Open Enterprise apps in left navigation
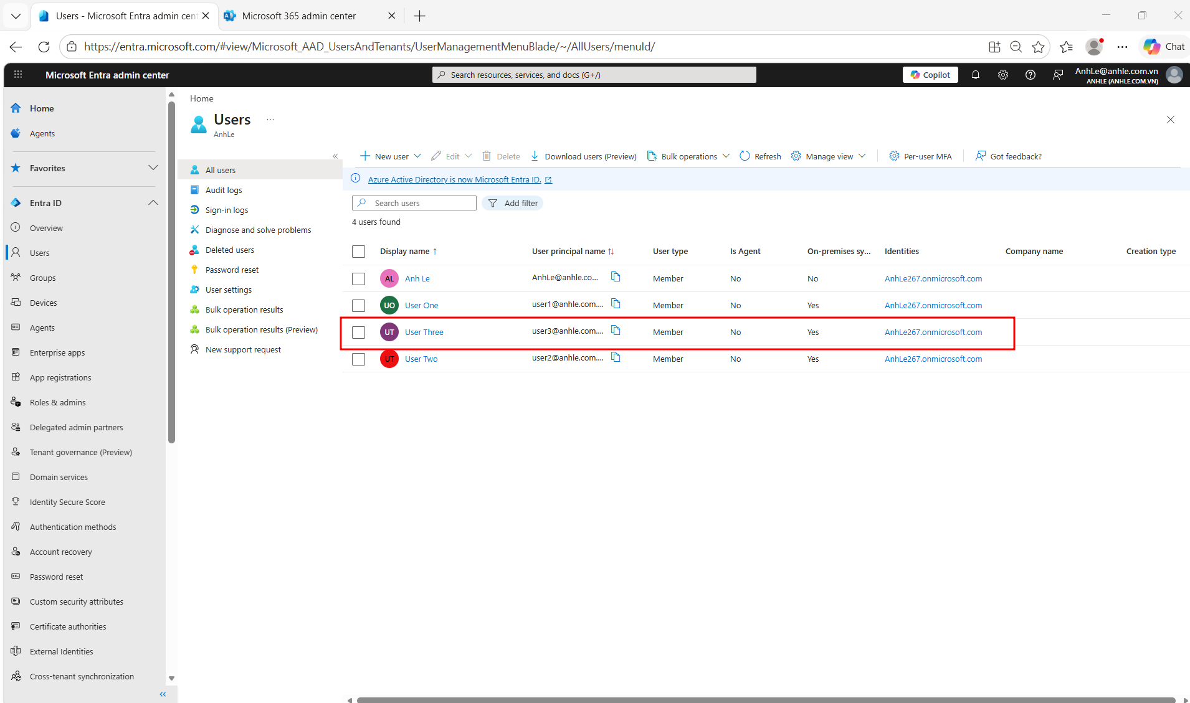This screenshot has height=703, width=1190. pos(57,352)
